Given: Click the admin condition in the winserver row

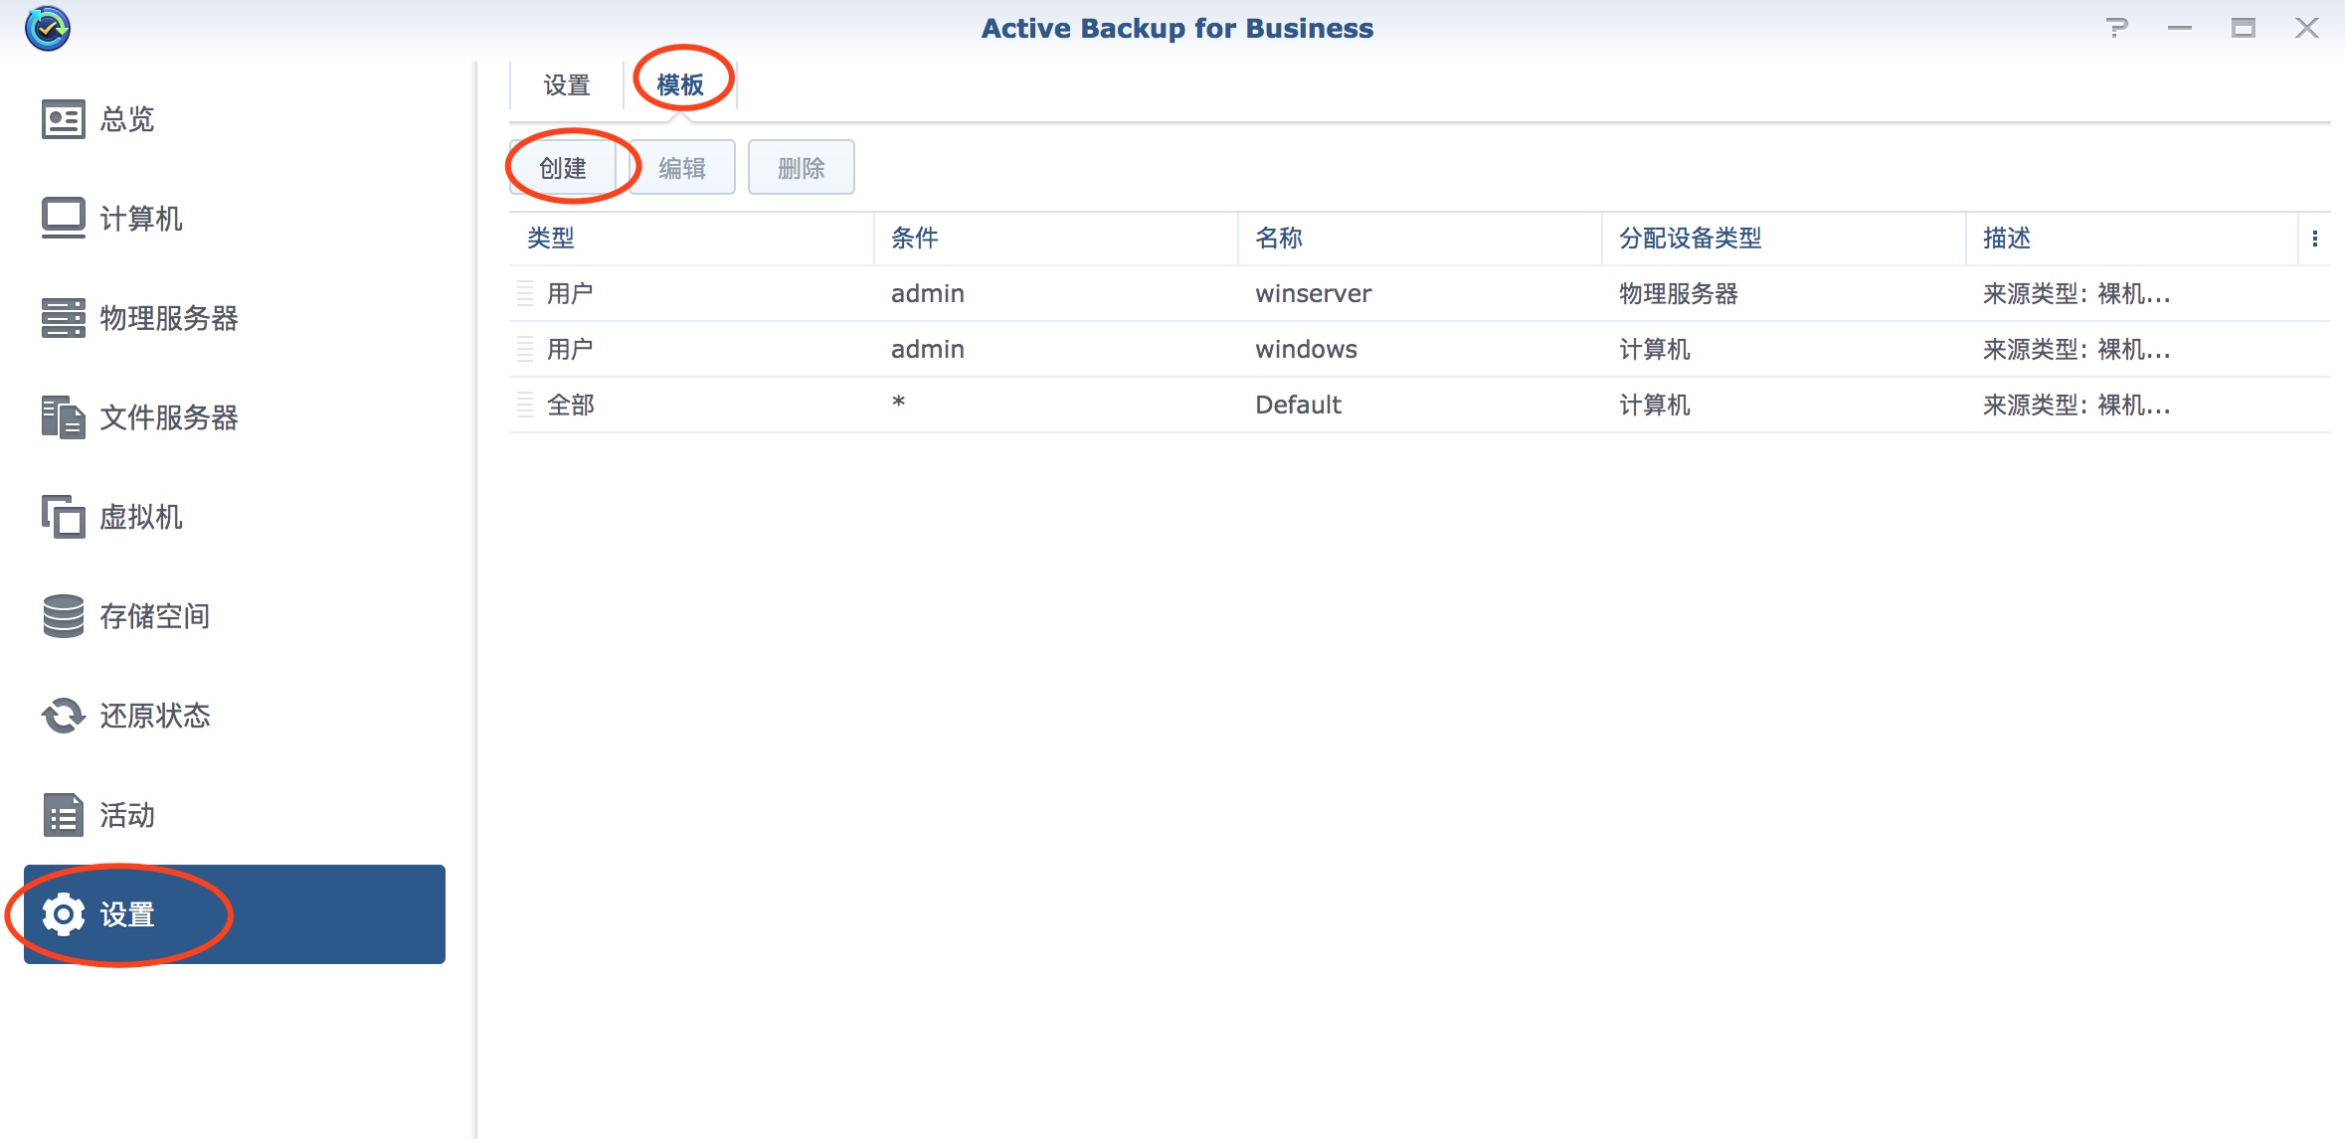Looking at the screenshot, I should pyautogui.click(x=928, y=293).
